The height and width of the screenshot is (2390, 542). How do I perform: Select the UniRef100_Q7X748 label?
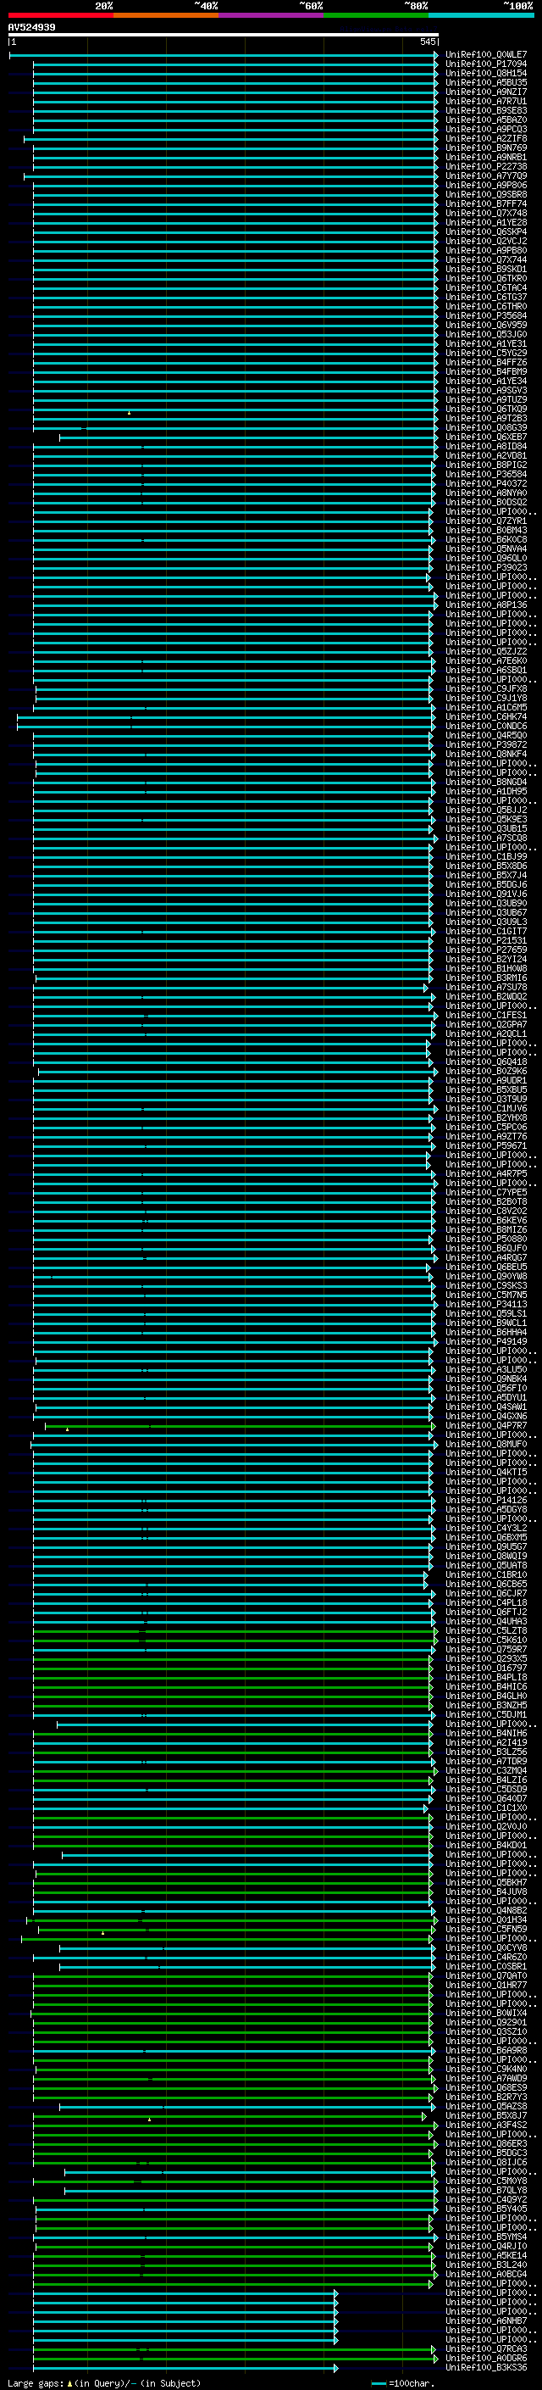coord(485,214)
